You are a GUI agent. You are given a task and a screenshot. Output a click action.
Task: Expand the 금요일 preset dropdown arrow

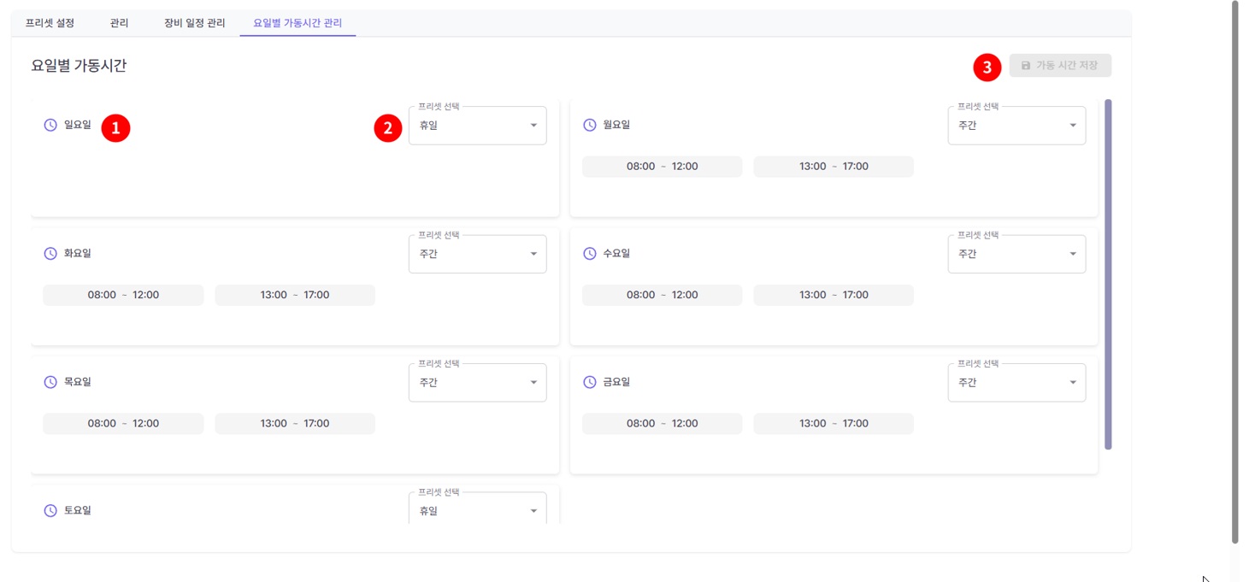1073,383
